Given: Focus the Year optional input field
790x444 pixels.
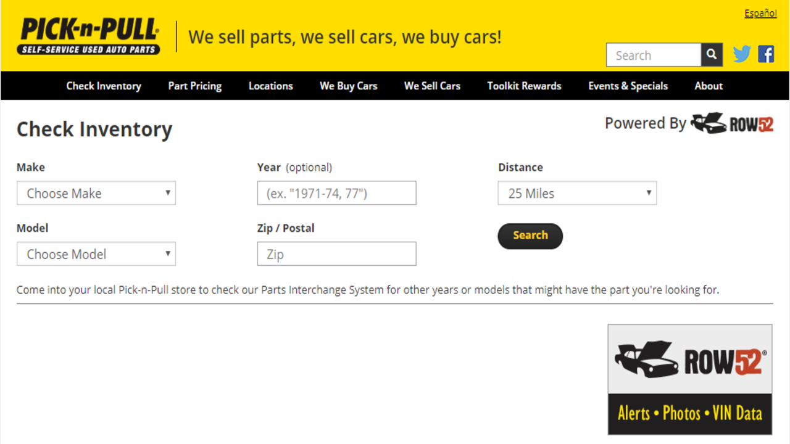Looking at the screenshot, I should click(336, 193).
